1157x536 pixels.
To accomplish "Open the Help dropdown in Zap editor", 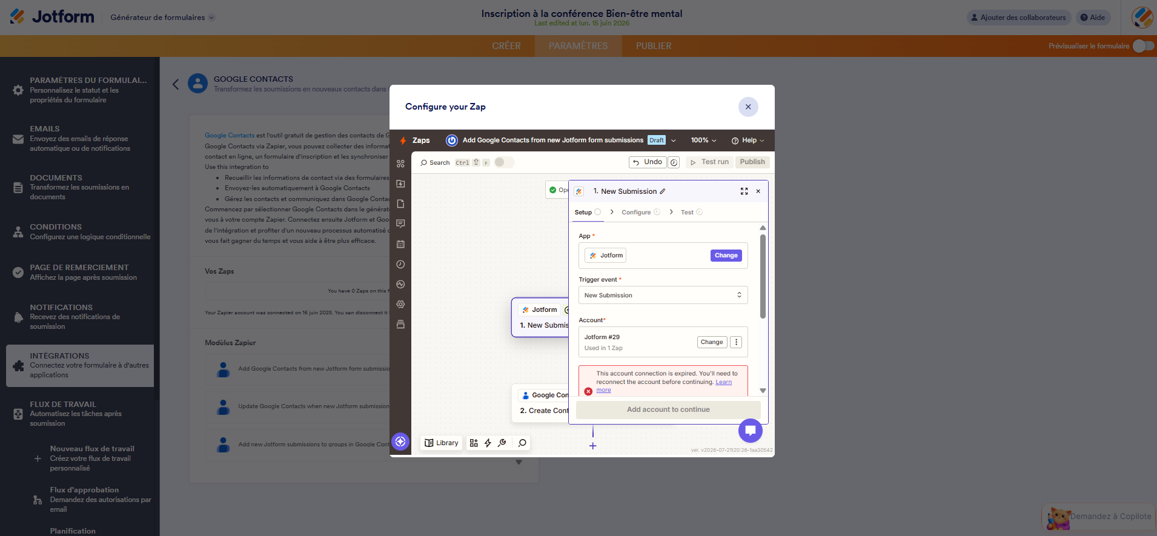I will [748, 141].
